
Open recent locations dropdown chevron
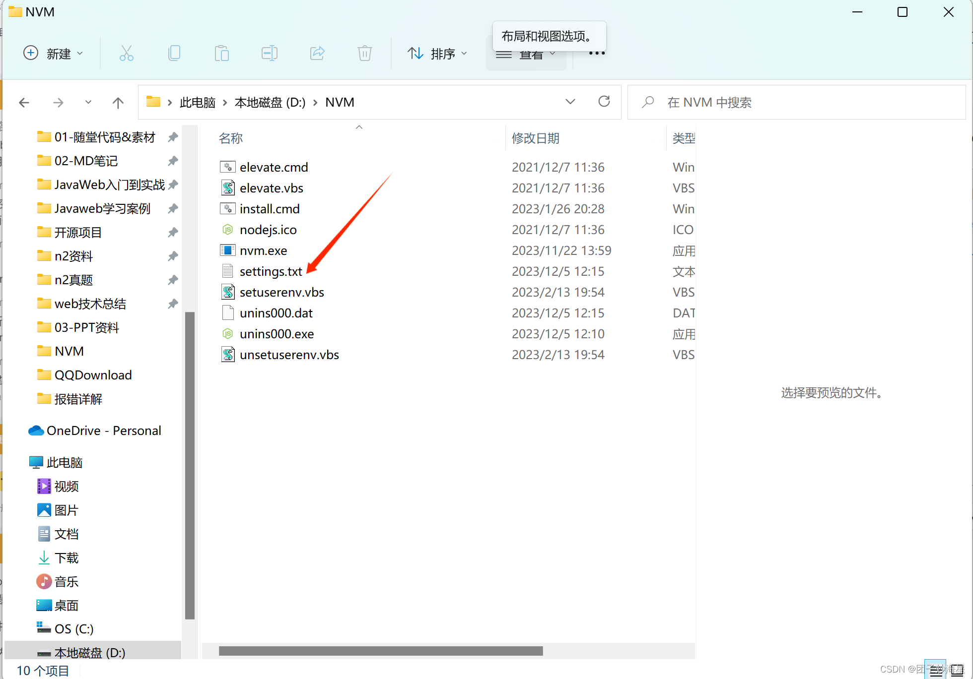[88, 102]
